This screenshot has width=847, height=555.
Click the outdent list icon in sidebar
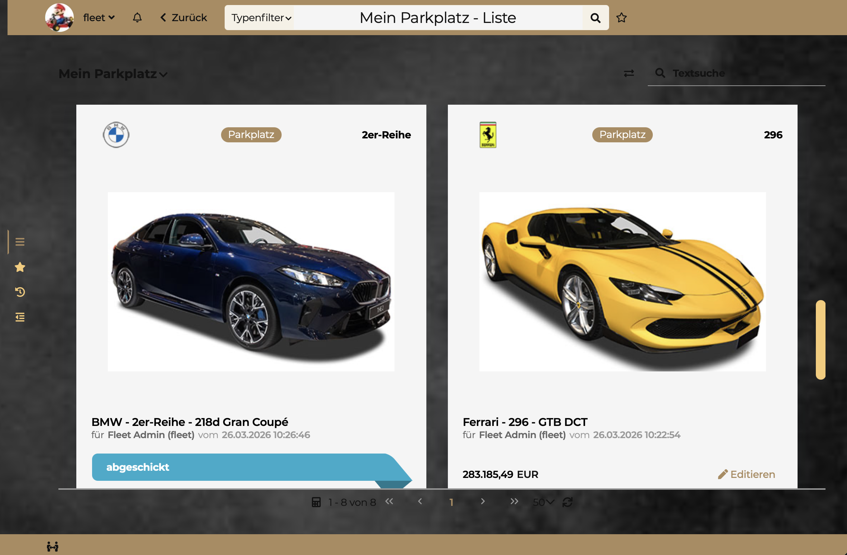[x=20, y=317]
